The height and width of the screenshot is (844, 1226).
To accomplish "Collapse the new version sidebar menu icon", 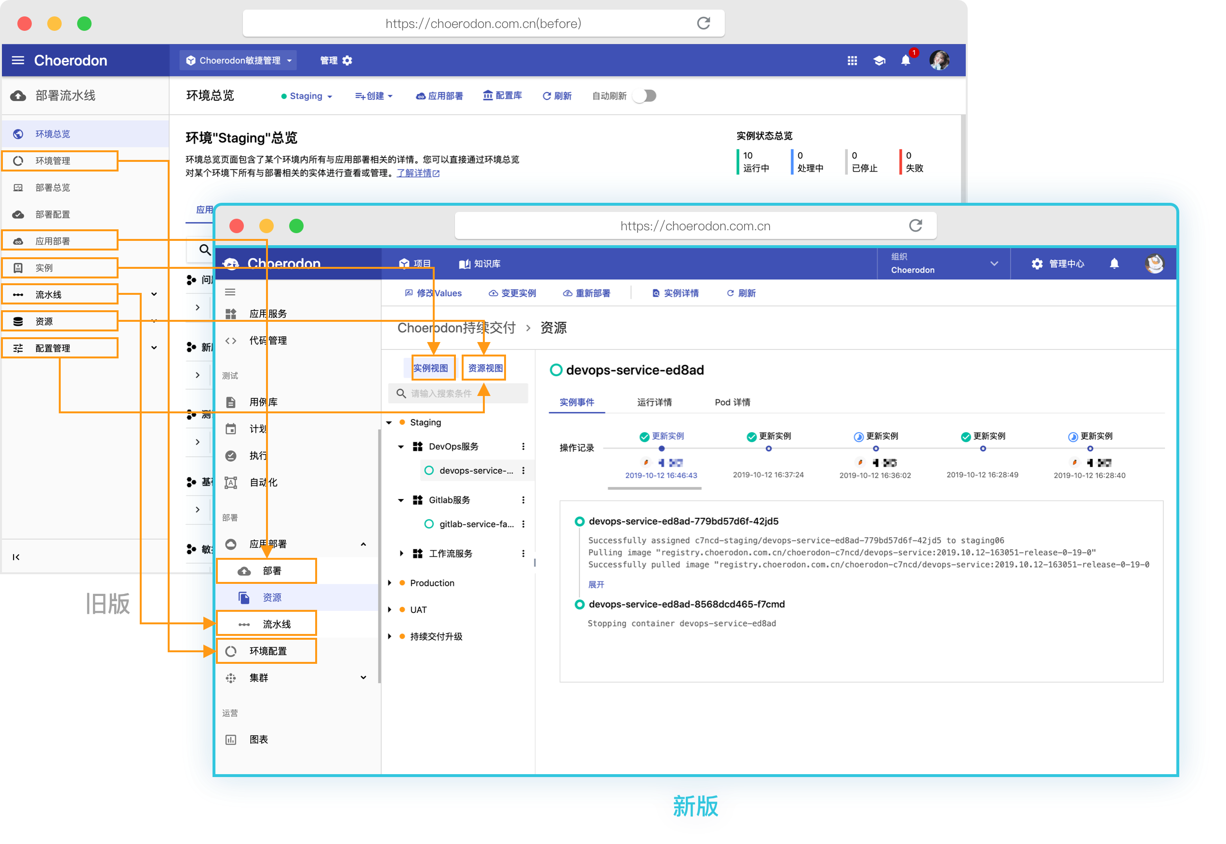I will pos(230,292).
